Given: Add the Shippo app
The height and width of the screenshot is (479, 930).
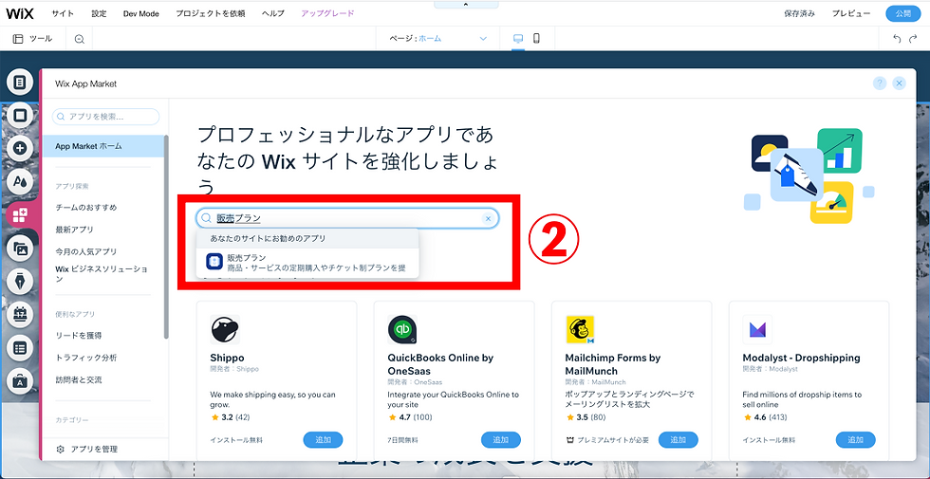Looking at the screenshot, I should coord(323,440).
